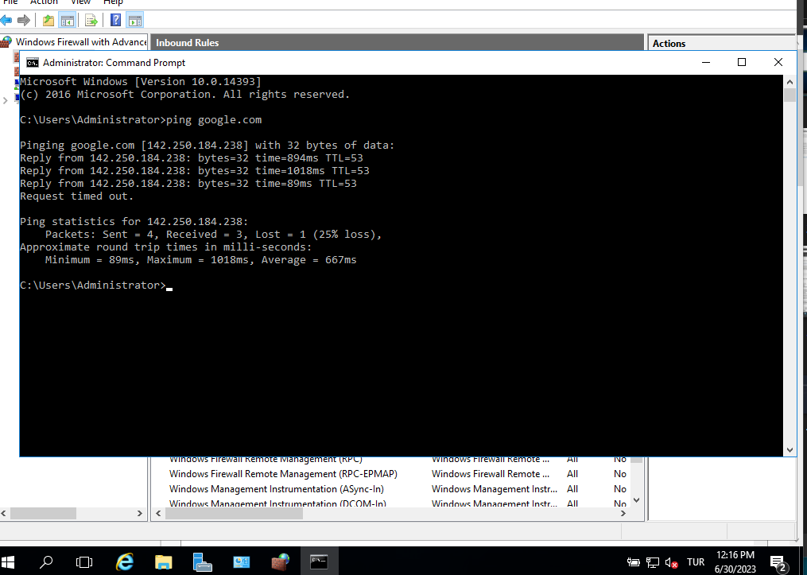Open TUR input language selector
The height and width of the screenshot is (575, 807).
(x=696, y=562)
